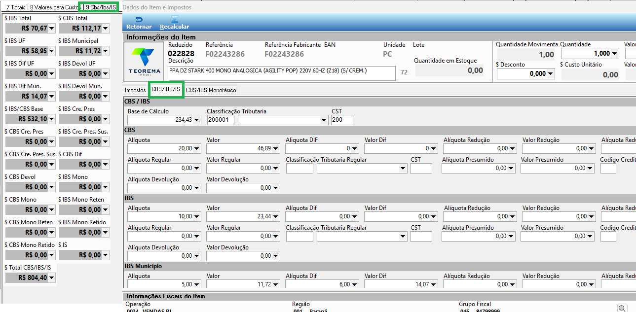Click the CST 200 input field
Image resolution: width=636 pixels, height=312 pixels.
pos(342,120)
